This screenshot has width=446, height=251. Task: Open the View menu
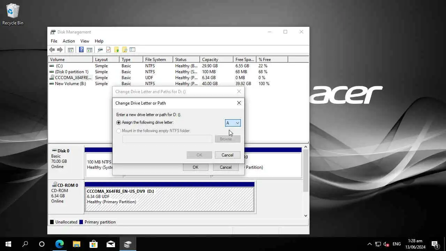[x=85, y=41]
